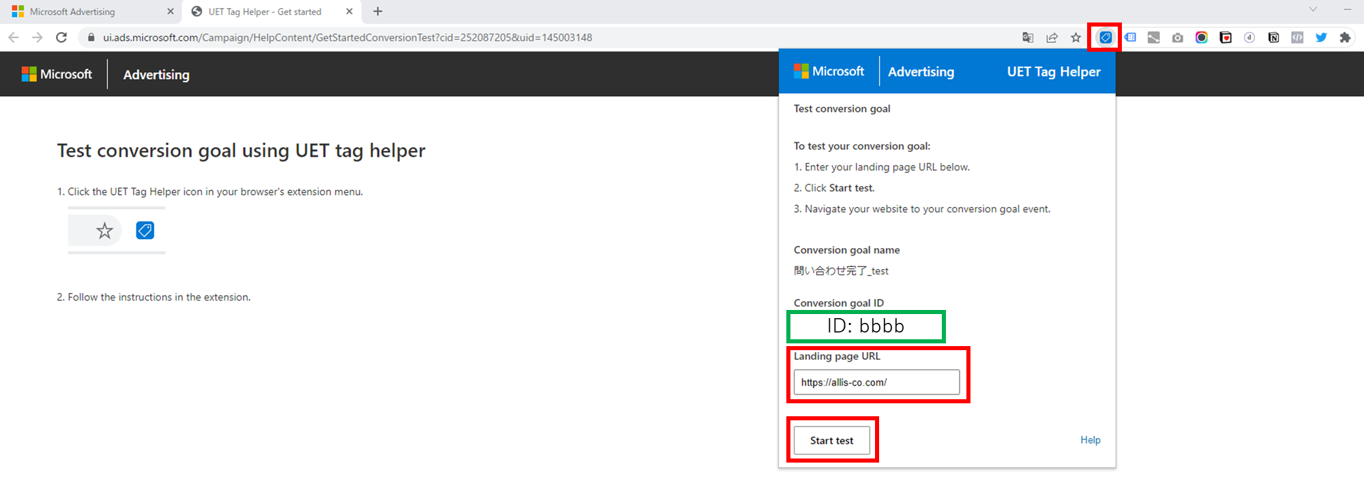Select the conversion goal name 問い合わせ完了_test

click(841, 270)
